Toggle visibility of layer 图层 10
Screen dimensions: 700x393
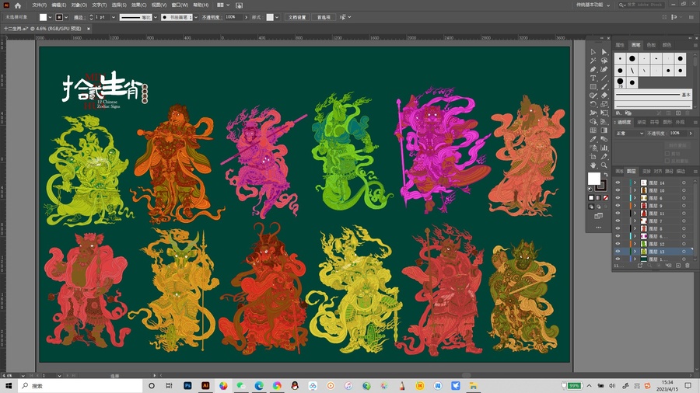click(x=618, y=190)
